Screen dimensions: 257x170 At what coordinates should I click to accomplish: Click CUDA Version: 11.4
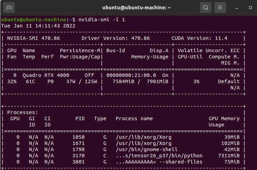click(x=199, y=38)
